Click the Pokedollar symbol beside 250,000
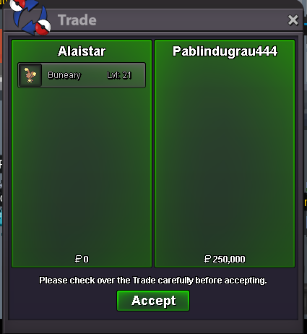 click(x=207, y=259)
